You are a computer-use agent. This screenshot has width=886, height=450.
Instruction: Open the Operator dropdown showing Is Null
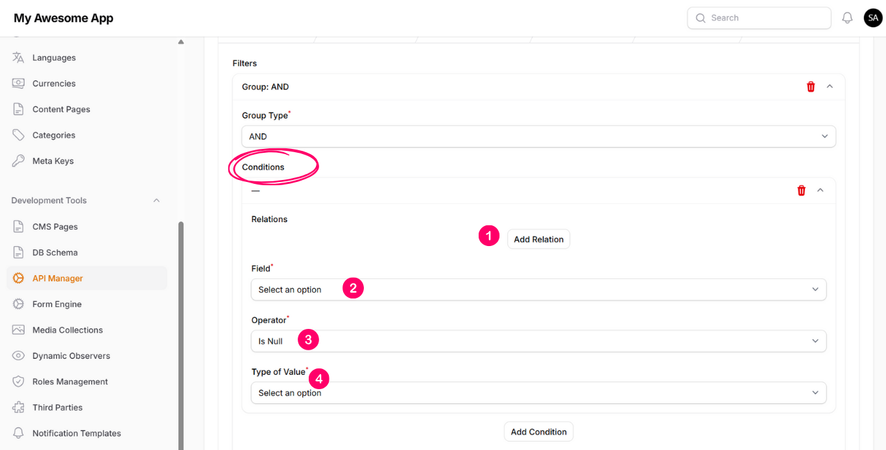pos(538,341)
